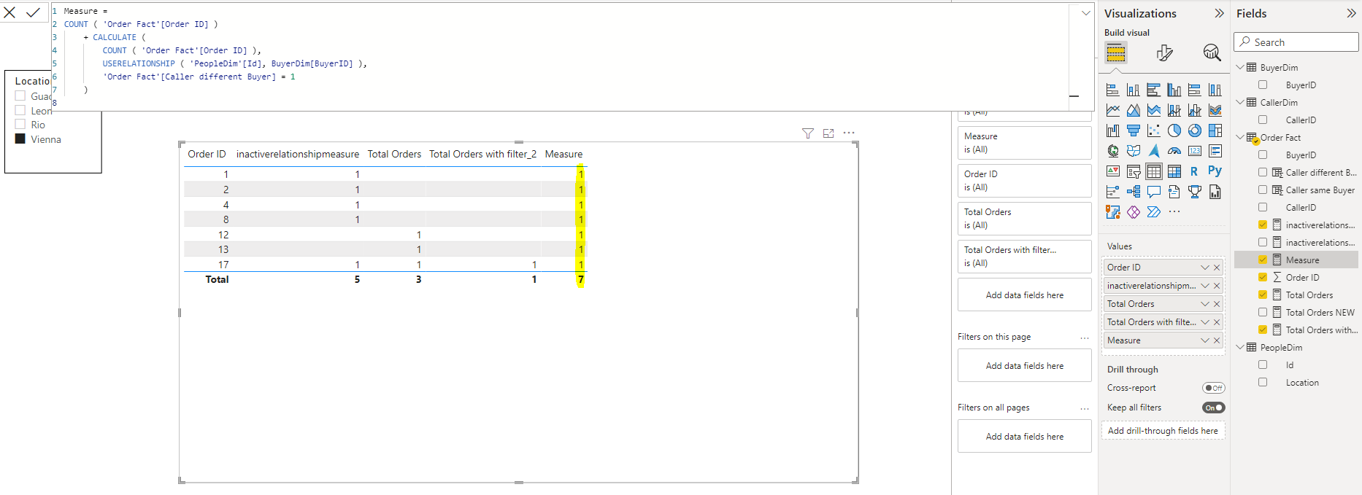The image size is (1362, 495).
Task: Collapse the Fields pane
Action: 1351,13
